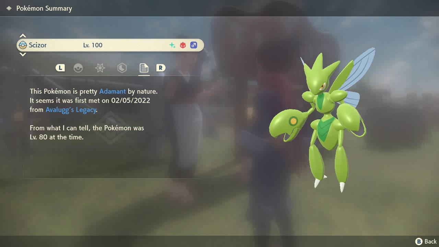Image resolution: width=439 pixels, height=247 pixels.
Task: Expand the previous Pokémon with the up chevron
Action: (x=23, y=35)
